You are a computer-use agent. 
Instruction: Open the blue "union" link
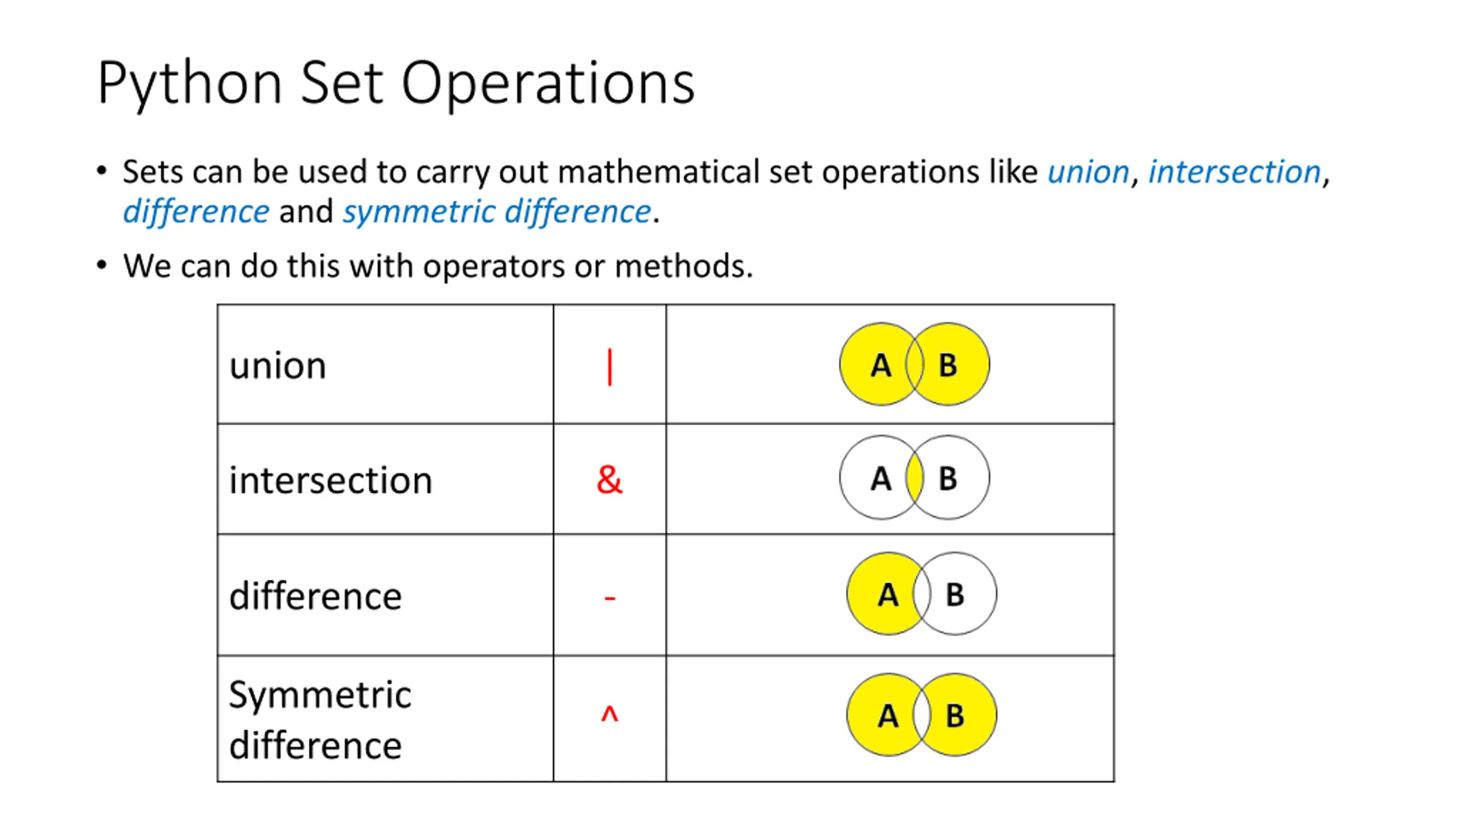pyautogui.click(x=1088, y=172)
